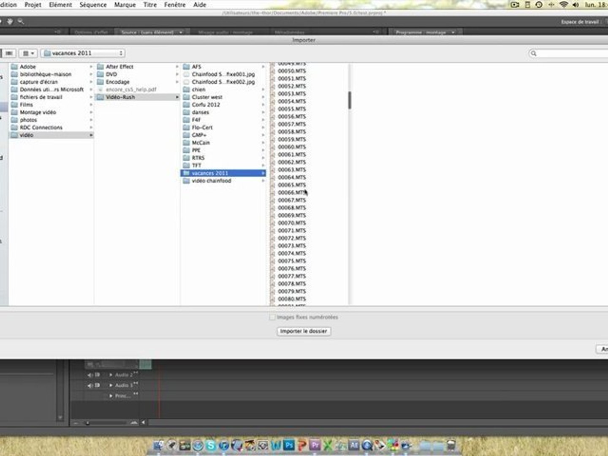608x456 pixels.
Task: Open Source panel dropdown menu
Action: click(x=181, y=32)
